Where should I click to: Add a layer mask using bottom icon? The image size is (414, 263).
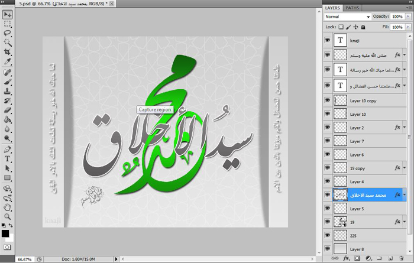click(356, 259)
